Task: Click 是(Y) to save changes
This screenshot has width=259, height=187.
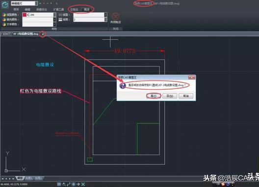Action: 154,96
